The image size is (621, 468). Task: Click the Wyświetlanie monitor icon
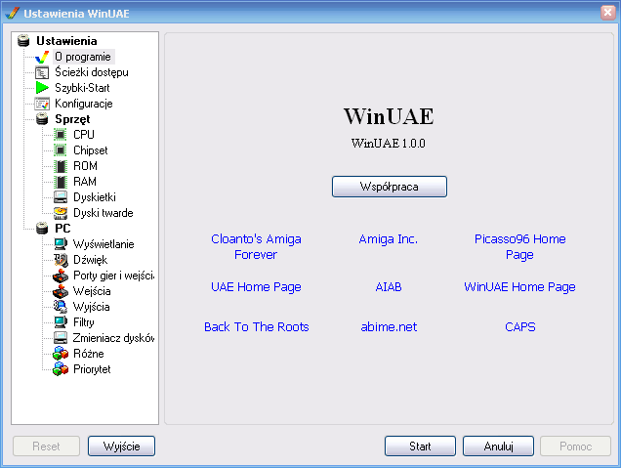61,244
